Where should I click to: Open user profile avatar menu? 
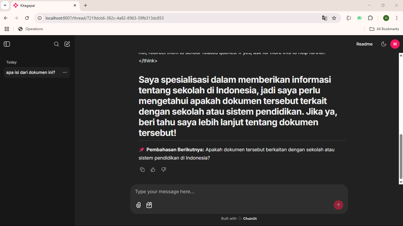[x=395, y=44]
